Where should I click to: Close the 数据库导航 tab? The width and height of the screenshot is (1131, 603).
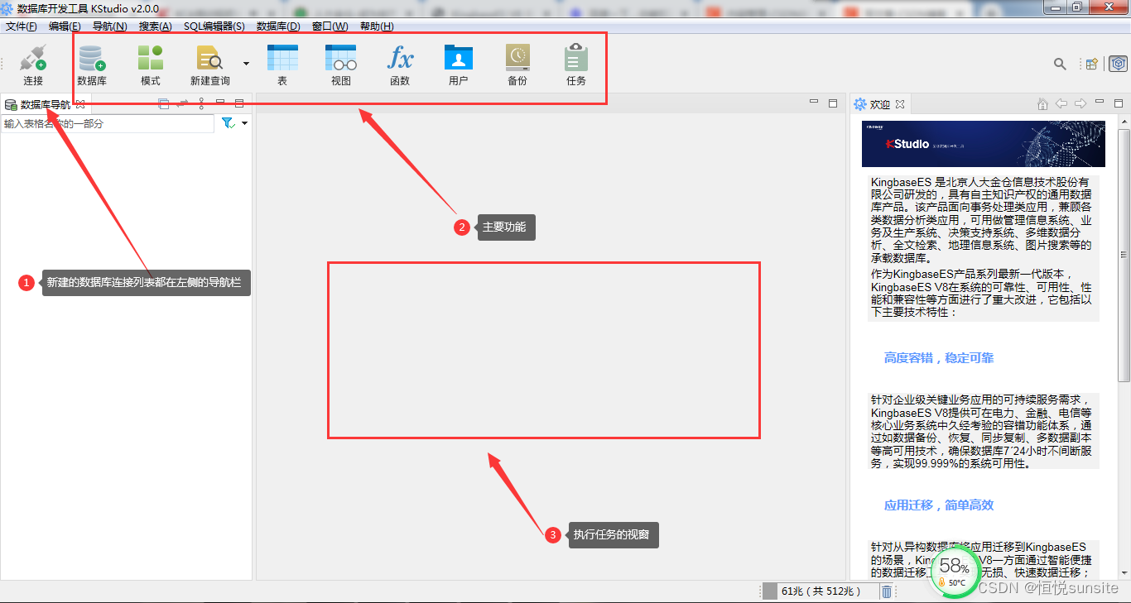(x=80, y=104)
